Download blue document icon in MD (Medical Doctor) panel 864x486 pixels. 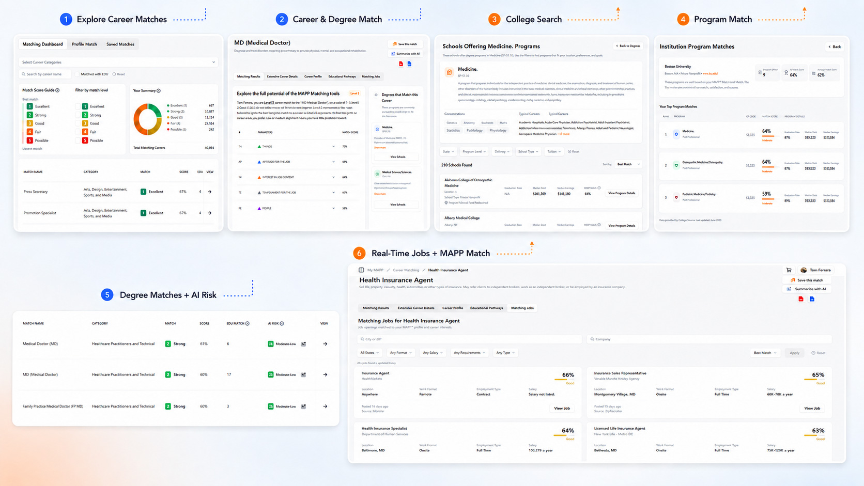pyautogui.click(x=409, y=64)
